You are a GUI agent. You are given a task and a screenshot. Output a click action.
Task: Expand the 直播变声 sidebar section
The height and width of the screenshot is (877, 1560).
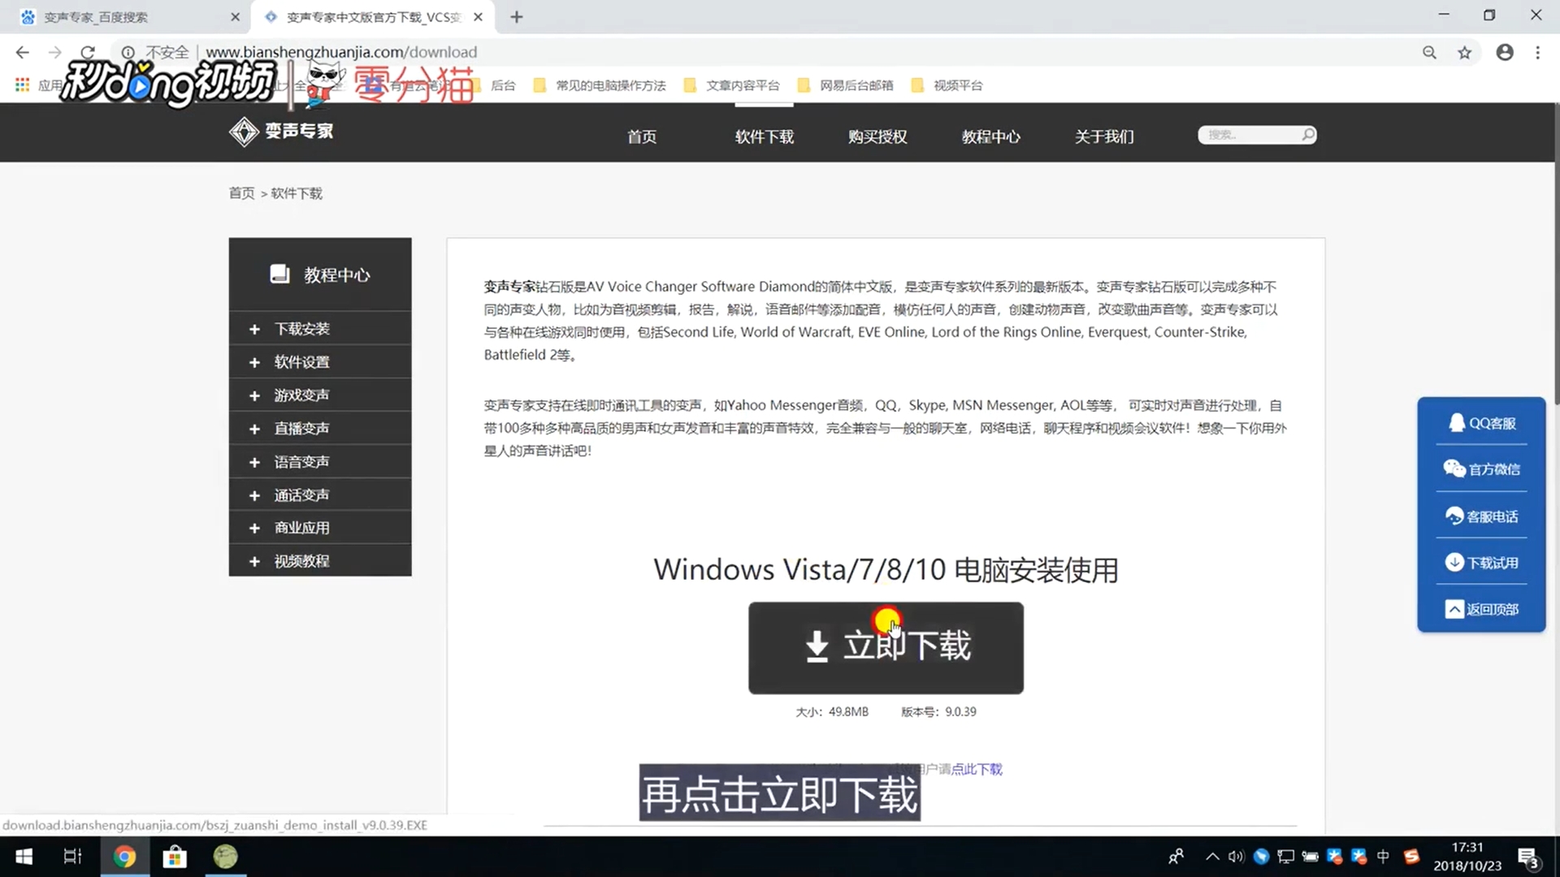pos(320,429)
